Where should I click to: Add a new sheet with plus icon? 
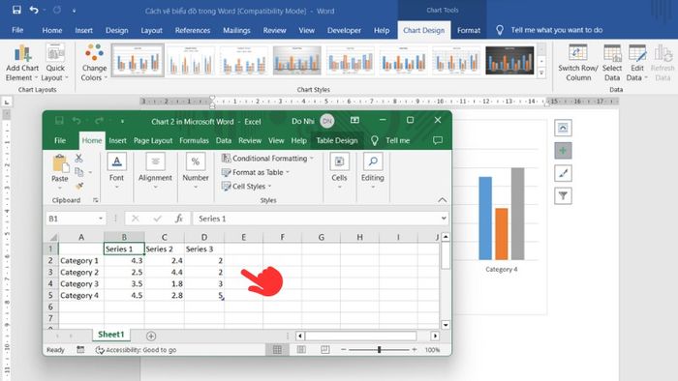151,336
